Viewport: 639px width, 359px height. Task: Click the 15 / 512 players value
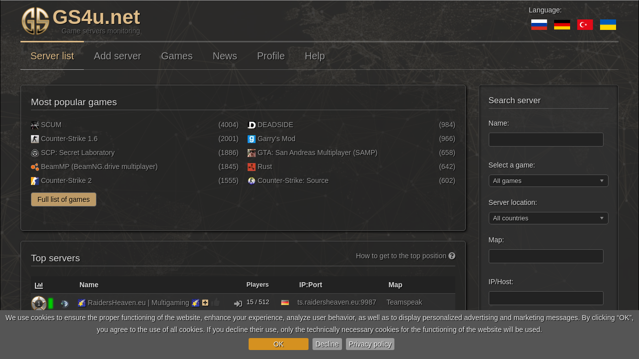(258, 302)
